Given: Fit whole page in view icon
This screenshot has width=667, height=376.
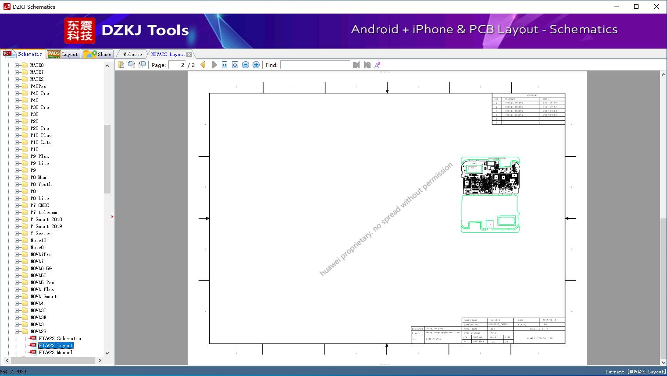Looking at the screenshot, I should coord(235,65).
